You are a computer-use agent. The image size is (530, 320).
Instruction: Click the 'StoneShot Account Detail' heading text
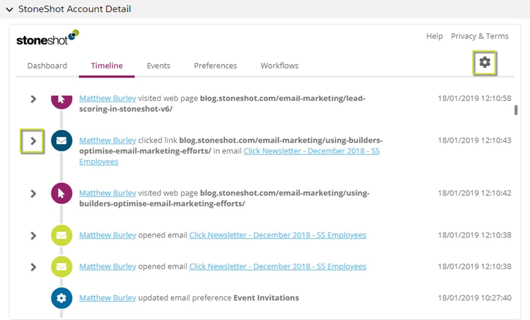coord(75,9)
